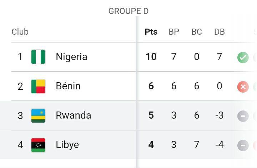Open the Bénin team link
Viewport: 257px width, 168px height.
(68, 86)
